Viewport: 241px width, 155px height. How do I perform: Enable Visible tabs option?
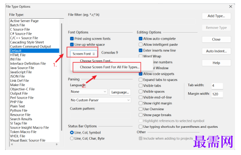coord(141,85)
